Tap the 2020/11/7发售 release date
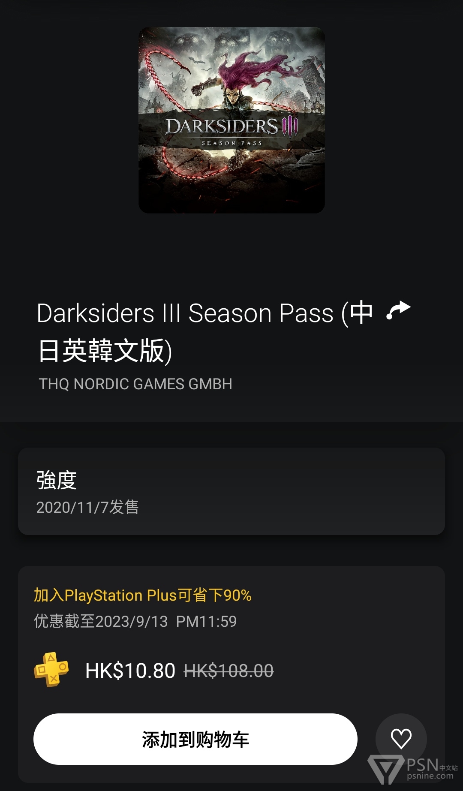The height and width of the screenshot is (791, 463). pyautogui.click(x=87, y=507)
